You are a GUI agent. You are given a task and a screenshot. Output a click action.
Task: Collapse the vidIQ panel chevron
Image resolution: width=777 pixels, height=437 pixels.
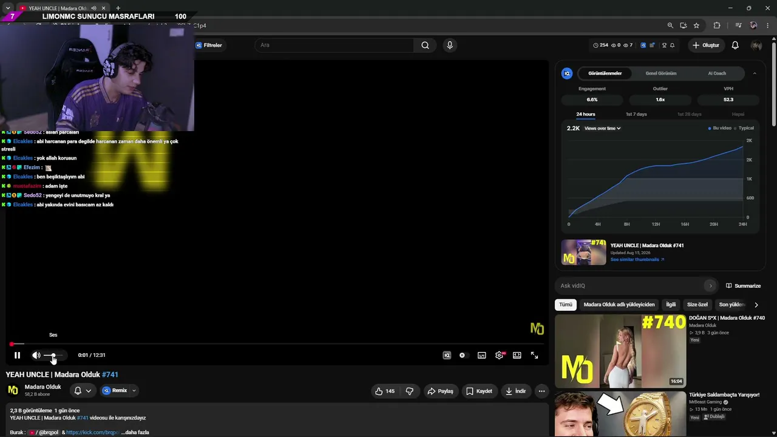coord(755,73)
